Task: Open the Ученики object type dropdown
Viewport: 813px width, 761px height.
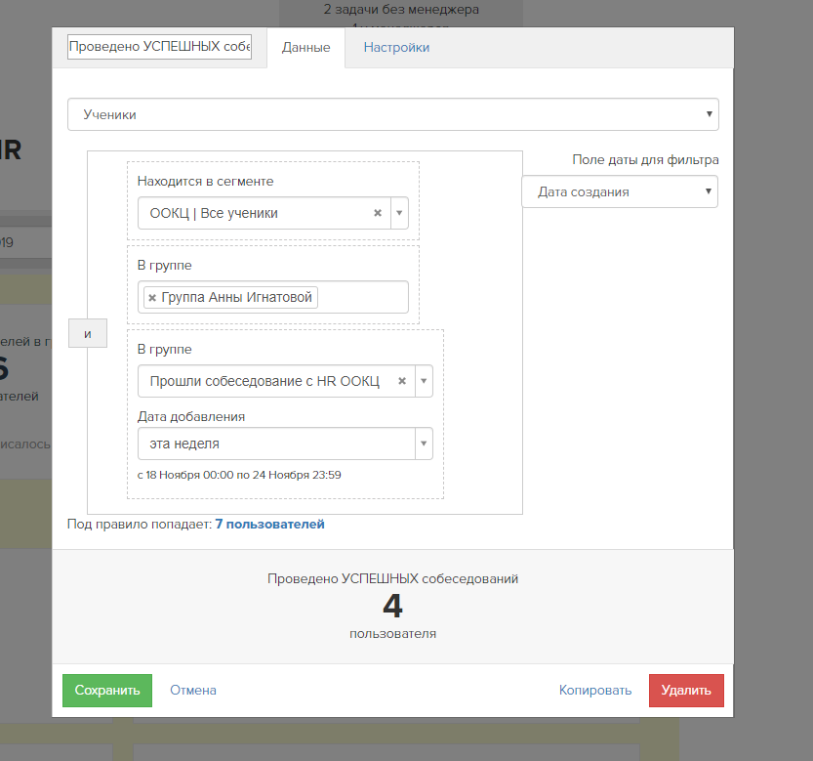Action: [393, 114]
